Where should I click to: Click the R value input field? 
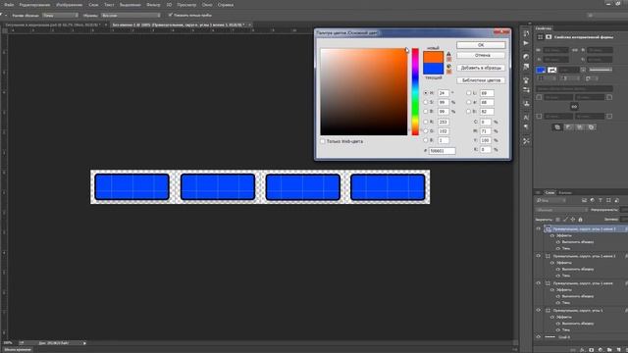tap(443, 122)
